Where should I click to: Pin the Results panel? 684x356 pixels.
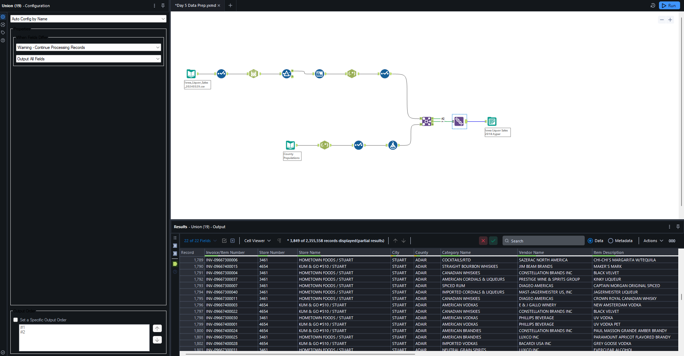click(x=678, y=227)
